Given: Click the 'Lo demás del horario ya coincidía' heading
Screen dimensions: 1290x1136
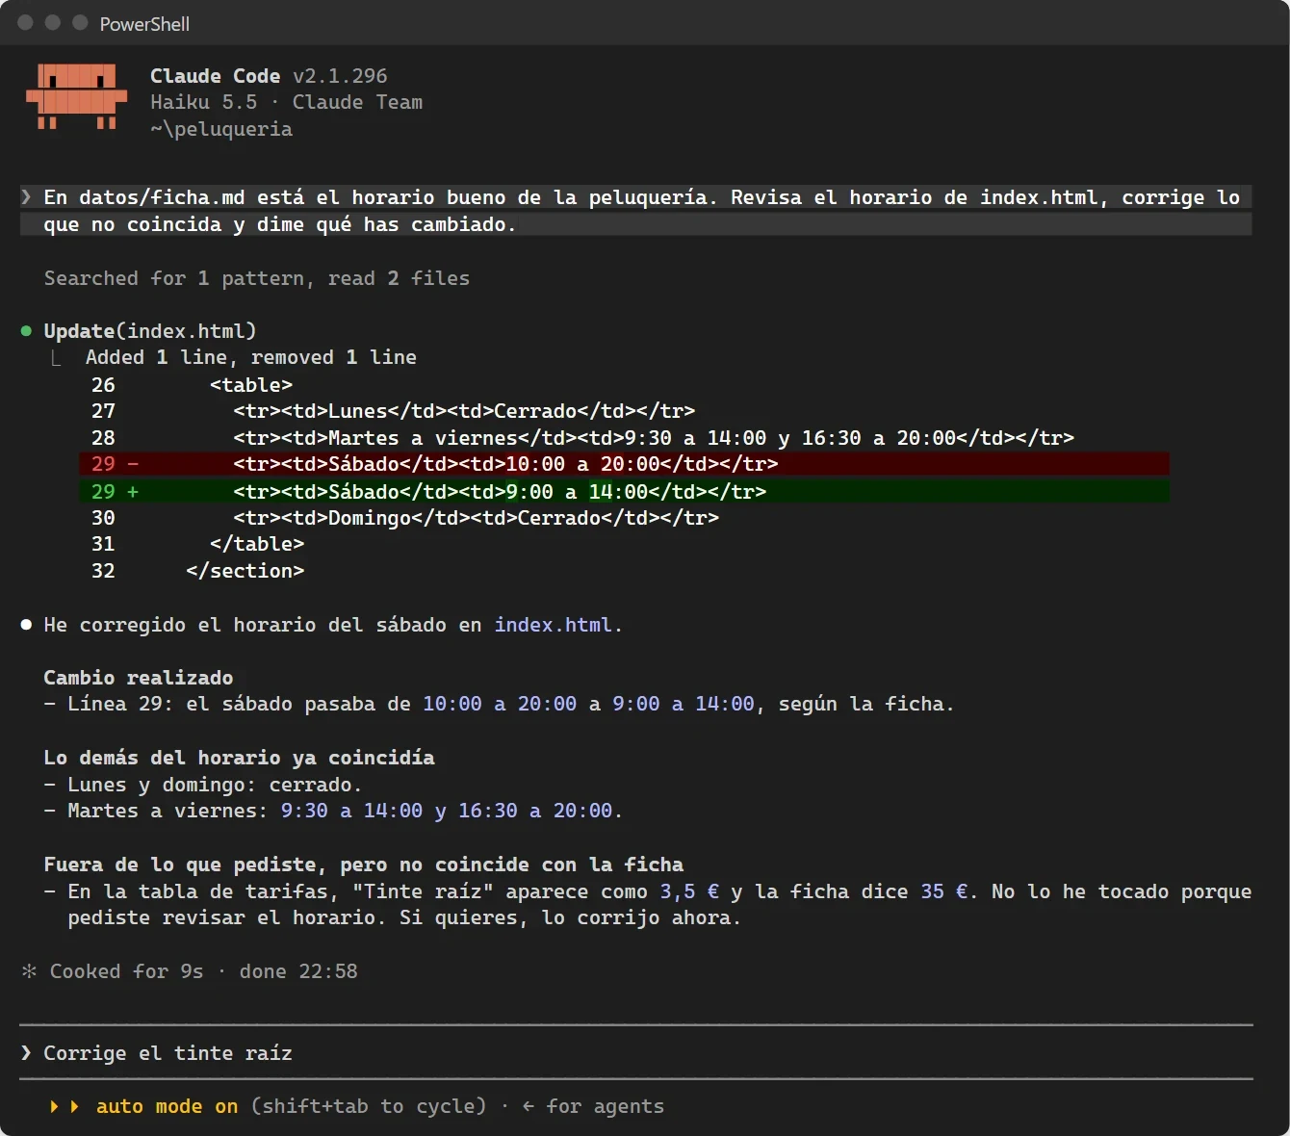Looking at the screenshot, I should point(239,758).
